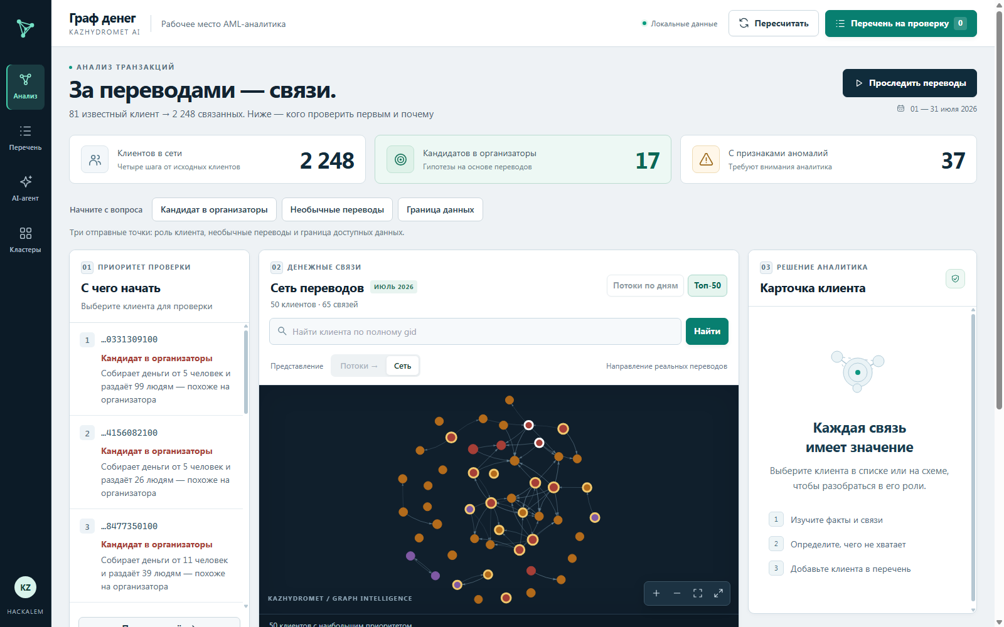Open the Кластеры sidebar section
Screen dimensions: 1004x627
point(25,240)
